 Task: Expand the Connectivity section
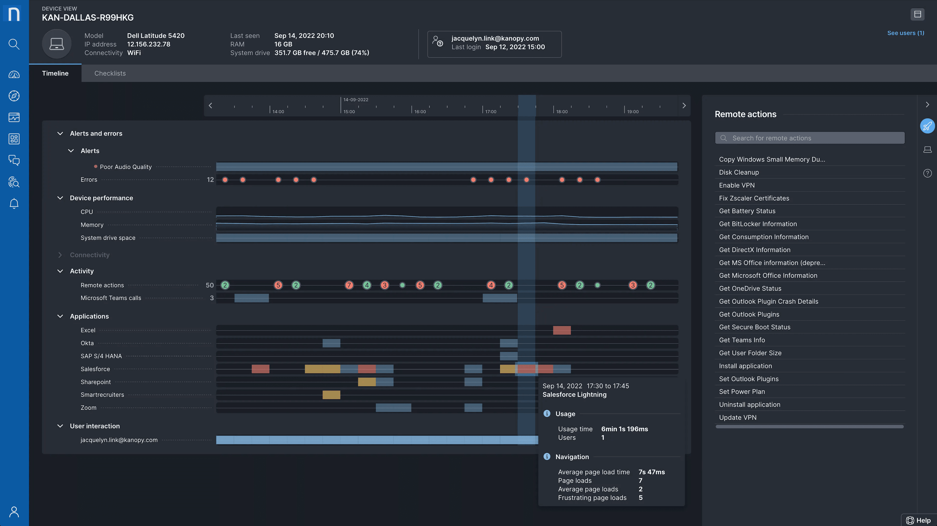[x=60, y=255]
